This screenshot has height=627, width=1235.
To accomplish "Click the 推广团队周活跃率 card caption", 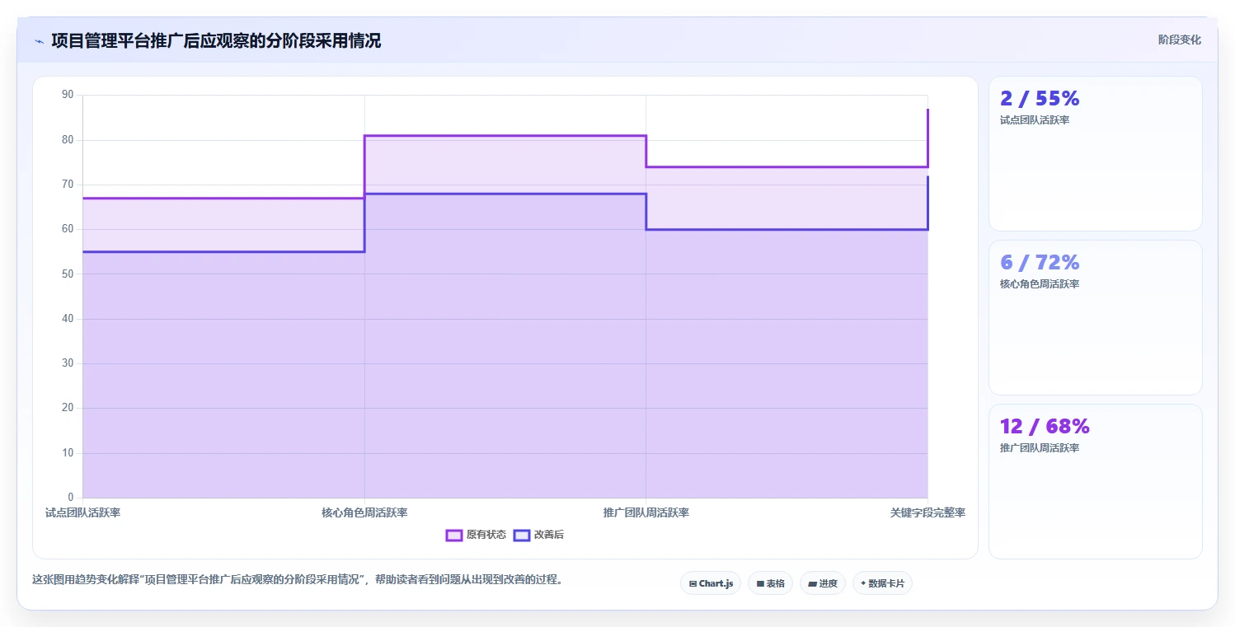I will (x=1040, y=448).
